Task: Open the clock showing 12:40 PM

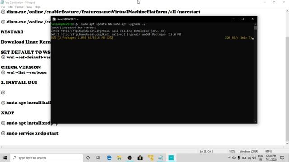Action: coord(271,158)
